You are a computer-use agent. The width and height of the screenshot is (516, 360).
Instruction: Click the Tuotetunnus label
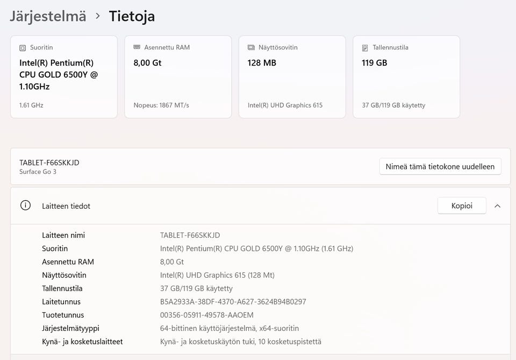[x=63, y=315]
